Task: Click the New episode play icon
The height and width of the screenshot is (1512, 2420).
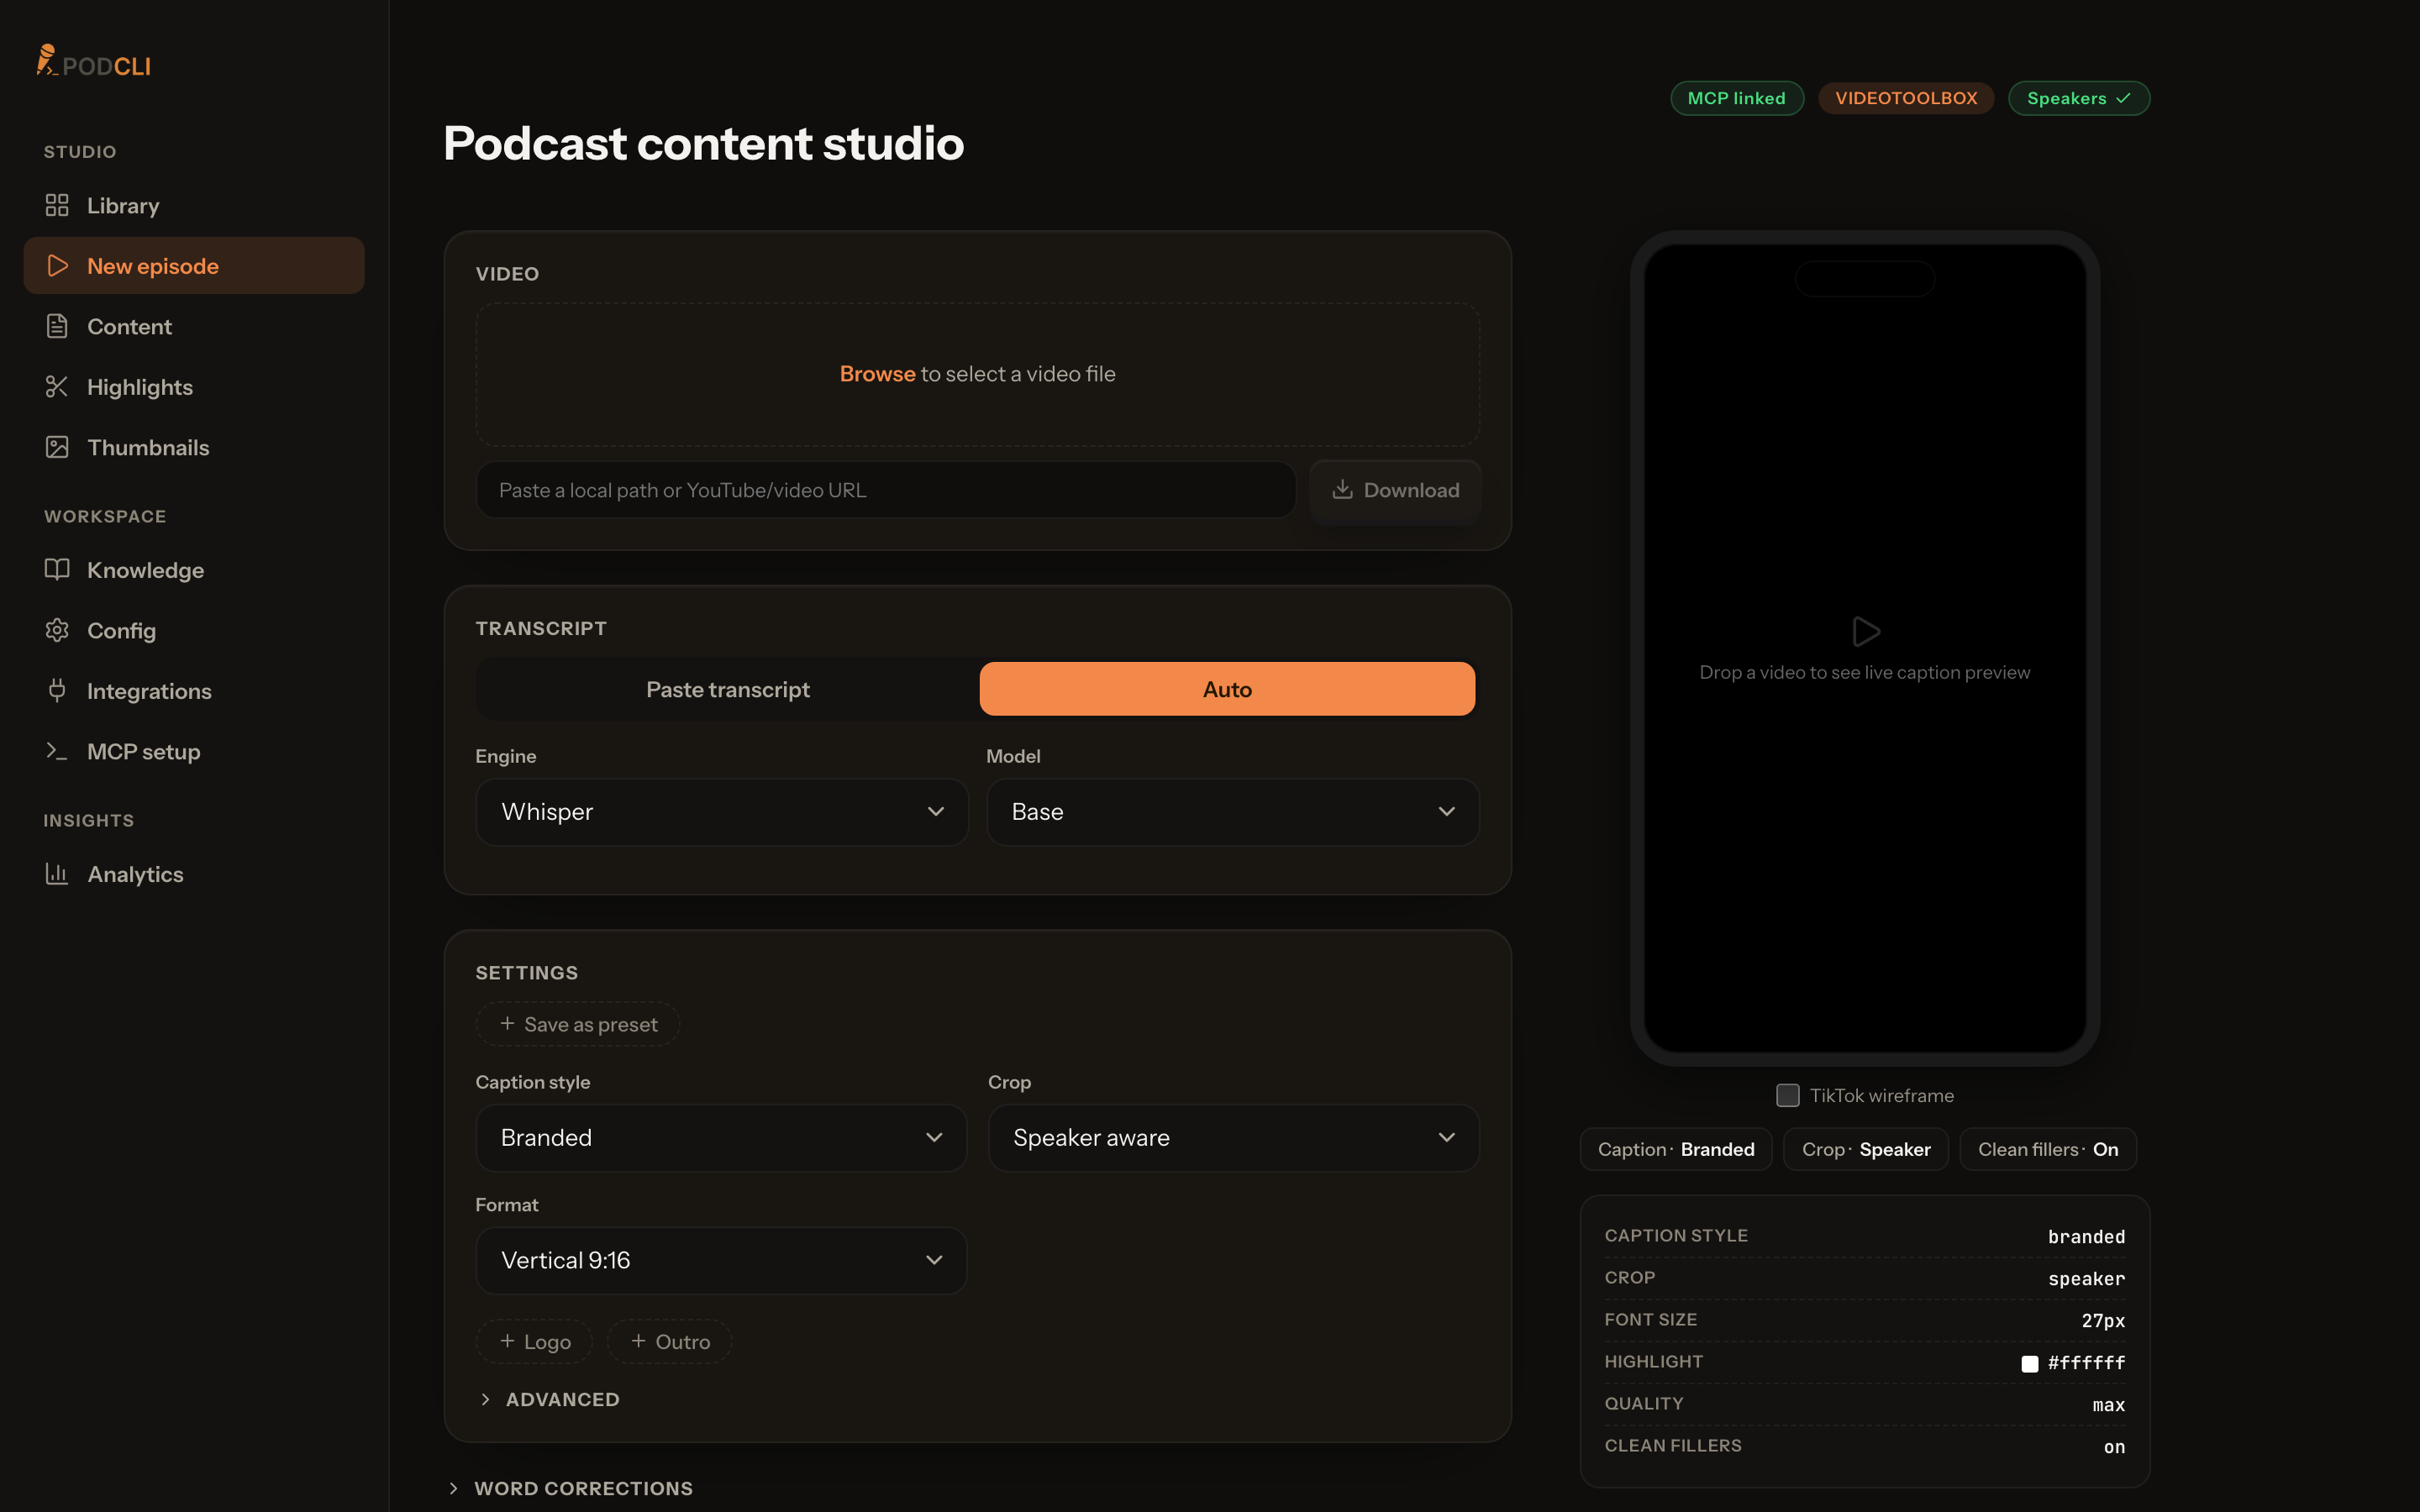Action: [57, 266]
